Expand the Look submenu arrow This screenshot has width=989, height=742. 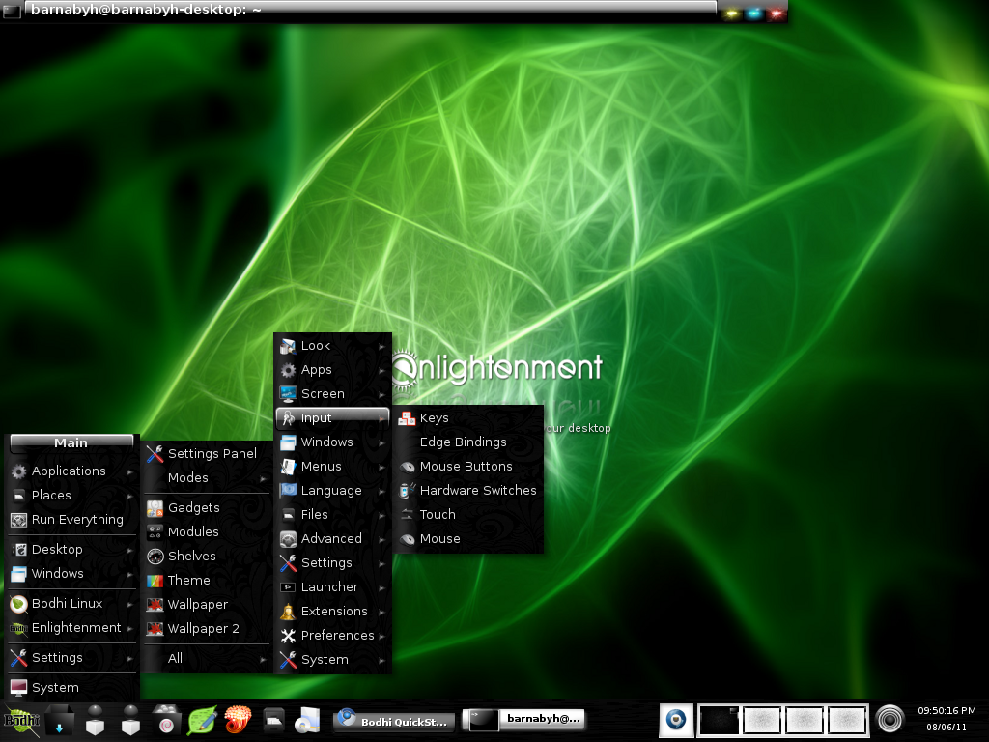[x=381, y=347]
